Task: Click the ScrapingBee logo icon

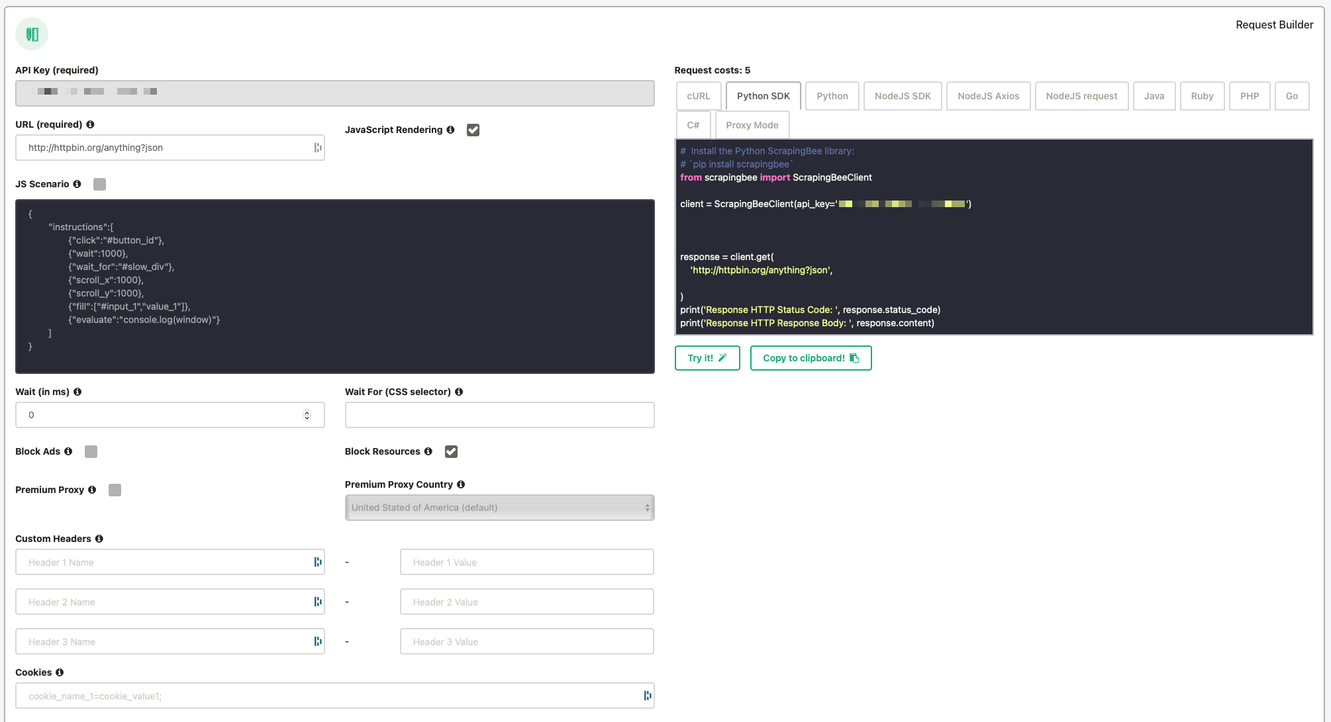Action: point(32,34)
